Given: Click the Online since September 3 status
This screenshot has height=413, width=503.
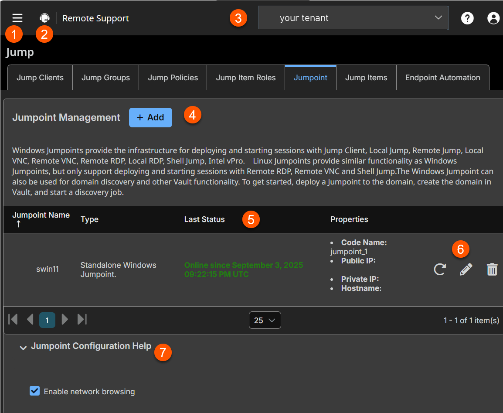Looking at the screenshot, I should tap(244, 270).
